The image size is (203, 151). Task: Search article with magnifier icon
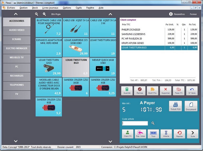[153, 123]
